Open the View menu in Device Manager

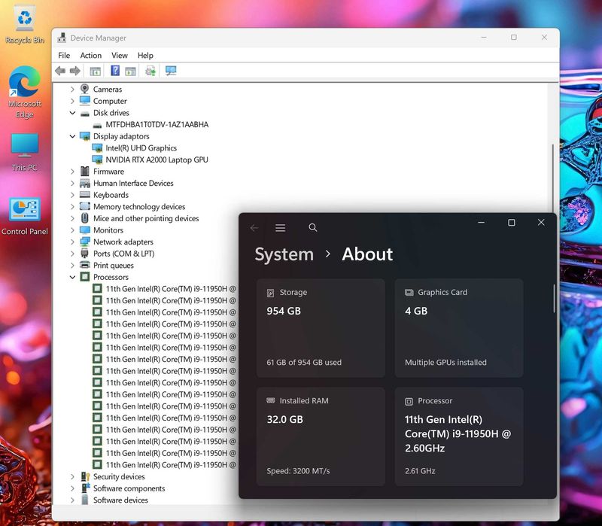pos(120,55)
